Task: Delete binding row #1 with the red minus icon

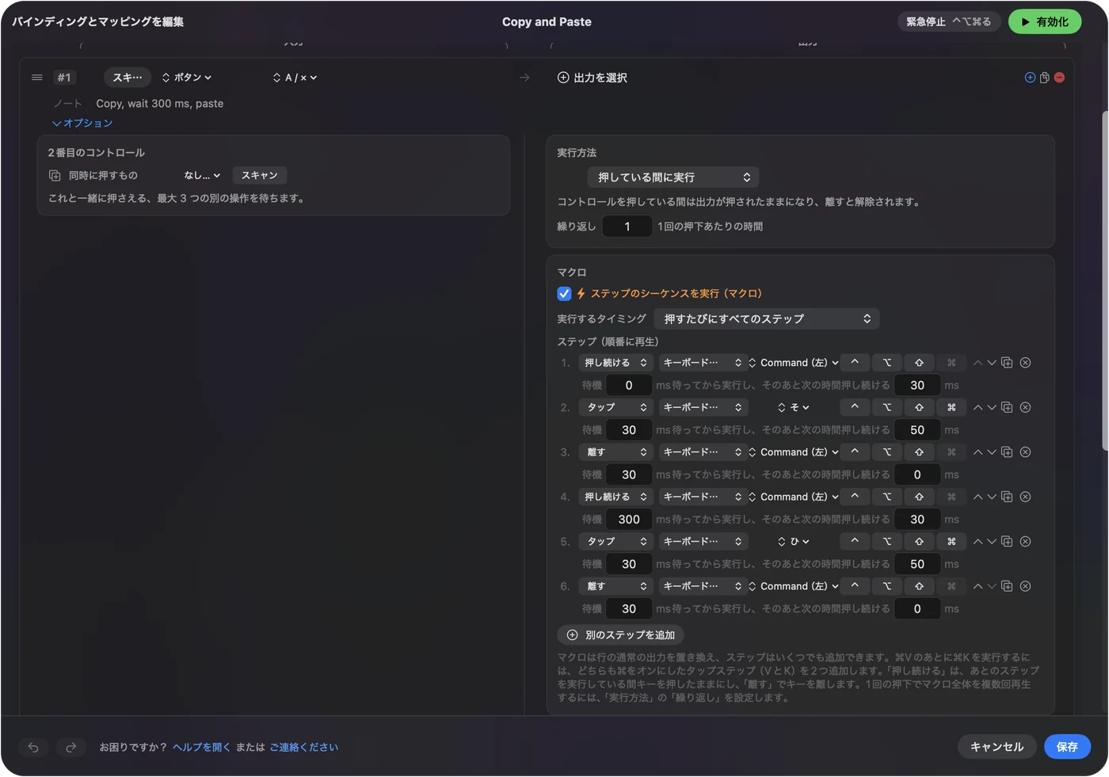Action: pos(1059,78)
